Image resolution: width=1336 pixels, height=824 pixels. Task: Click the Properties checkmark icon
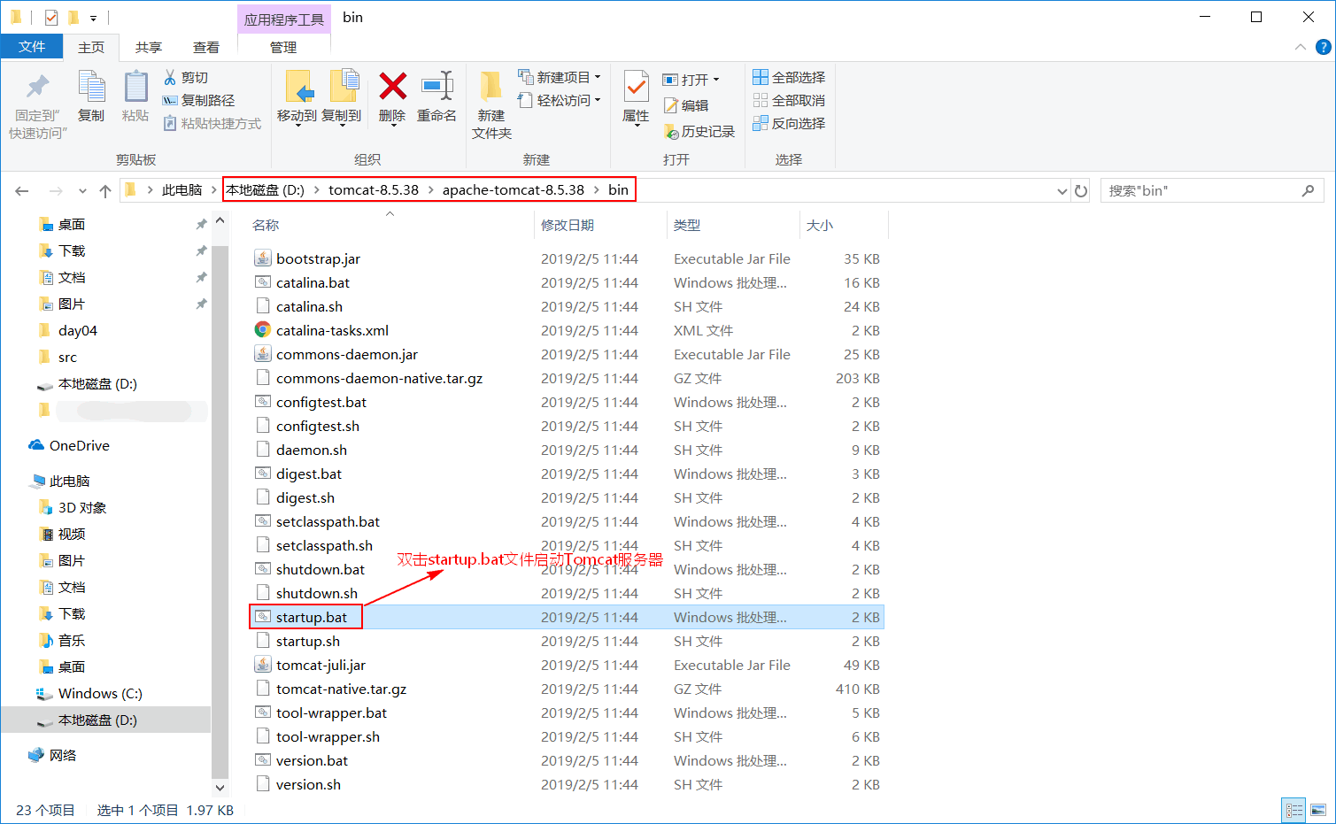tap(636, 87)
